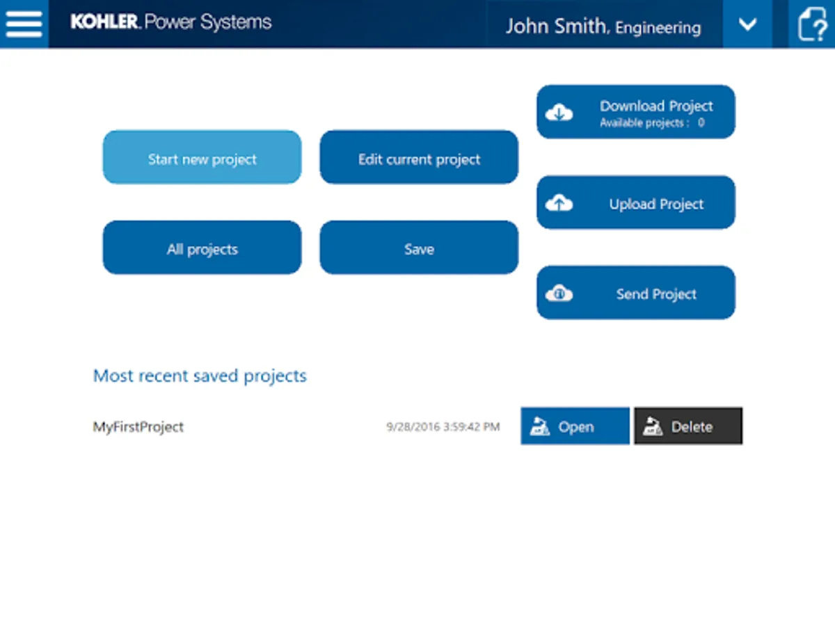
Task: Click the Available projects count text
Action: 652,123
